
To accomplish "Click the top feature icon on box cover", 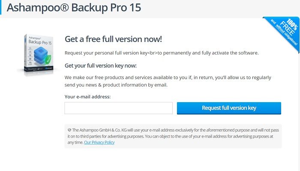I will [30, 48].
